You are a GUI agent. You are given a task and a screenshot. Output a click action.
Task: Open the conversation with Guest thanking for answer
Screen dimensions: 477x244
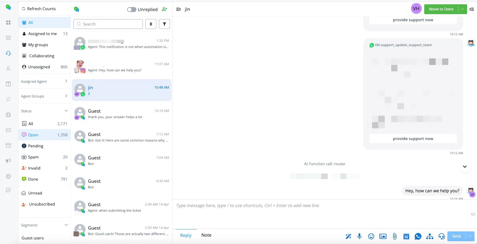pyautogui.click(x=121, y=113)
